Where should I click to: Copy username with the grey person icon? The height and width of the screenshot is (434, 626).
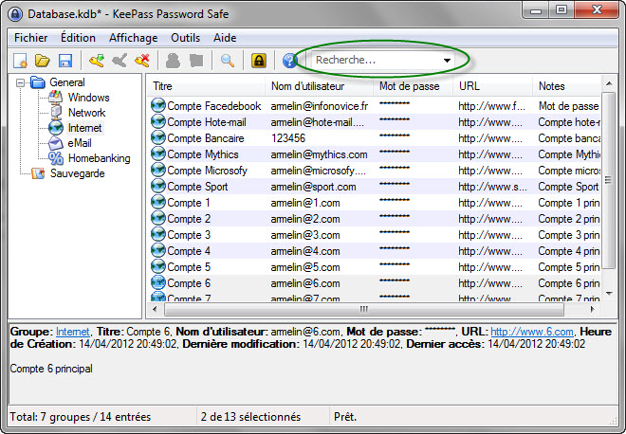pyautogui.click(x=173, y=61)
